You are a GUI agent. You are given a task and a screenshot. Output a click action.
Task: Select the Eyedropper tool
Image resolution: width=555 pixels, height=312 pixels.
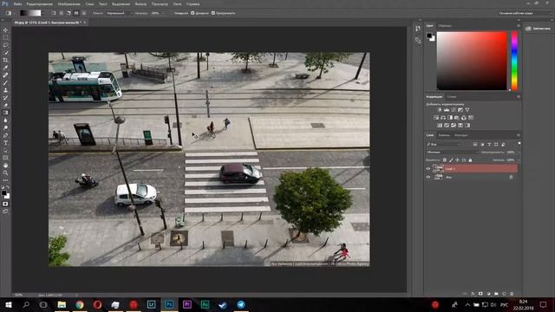[5, 68]
